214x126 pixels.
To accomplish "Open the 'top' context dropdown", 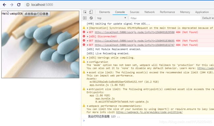I will pos(112,18).
